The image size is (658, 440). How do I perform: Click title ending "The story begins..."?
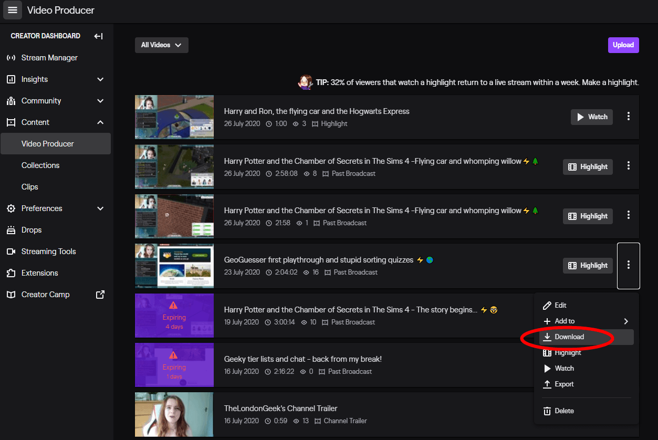(351, 310)
